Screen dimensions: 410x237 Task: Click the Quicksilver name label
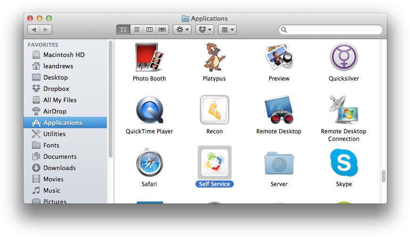[x=344, y=79]
